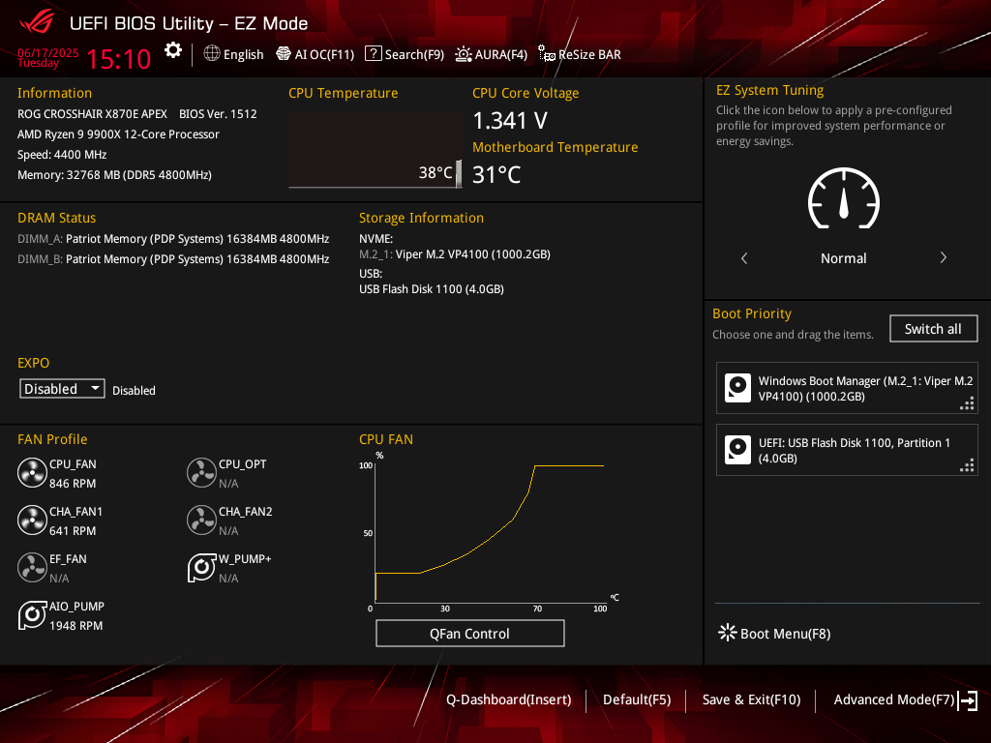The width and height of the screenshot is (991, 743).
Task: Select the CPU_FAN fan icon
Action: (x=32, y=473)
